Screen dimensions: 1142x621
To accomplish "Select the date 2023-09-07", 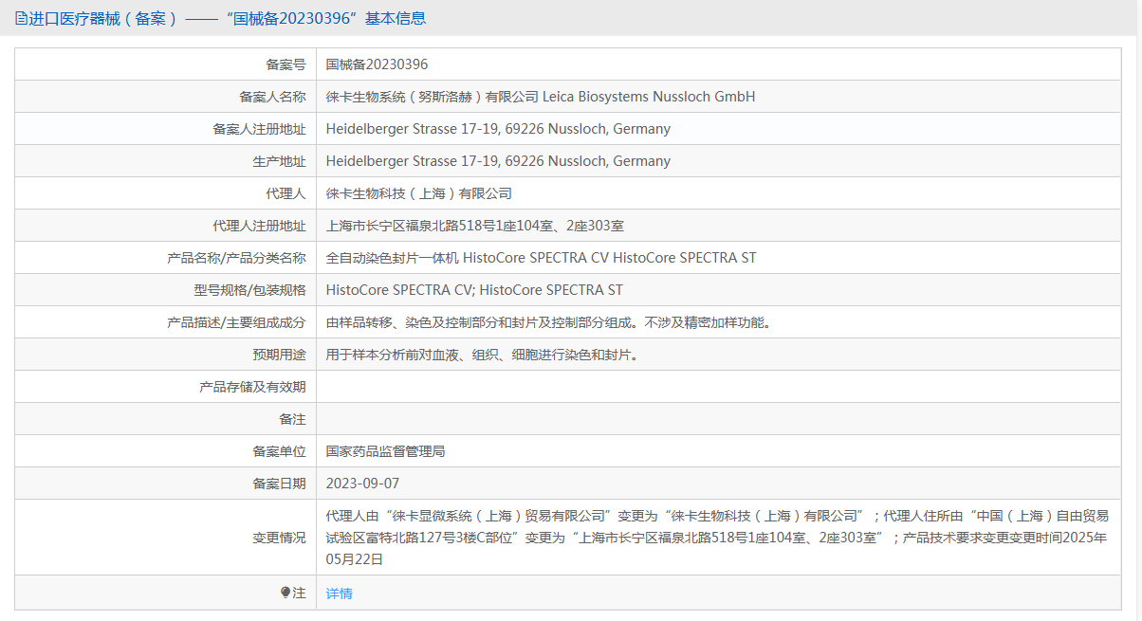I will (x=363, y=484).
